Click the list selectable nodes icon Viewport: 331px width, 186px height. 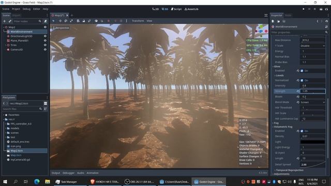click(78, 21)
